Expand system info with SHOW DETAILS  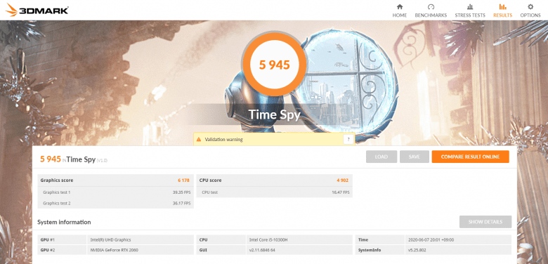point(485,222)
